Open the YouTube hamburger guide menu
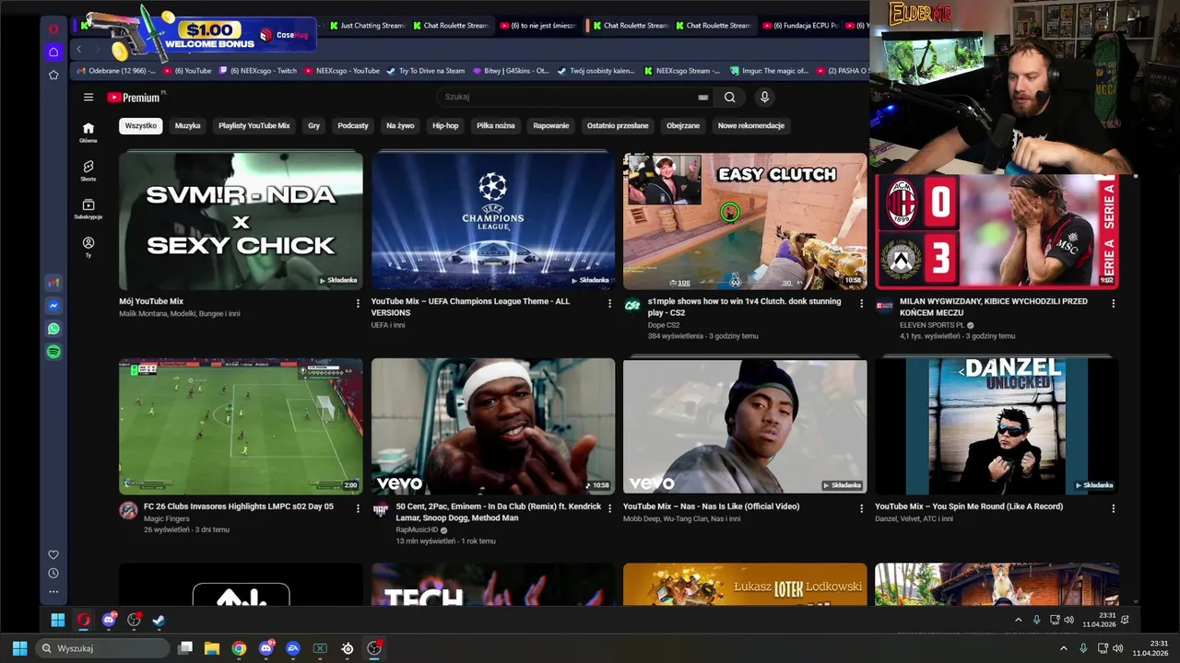Image resolution: width=1180 pixels, height=663 pixels. point(88,97)
